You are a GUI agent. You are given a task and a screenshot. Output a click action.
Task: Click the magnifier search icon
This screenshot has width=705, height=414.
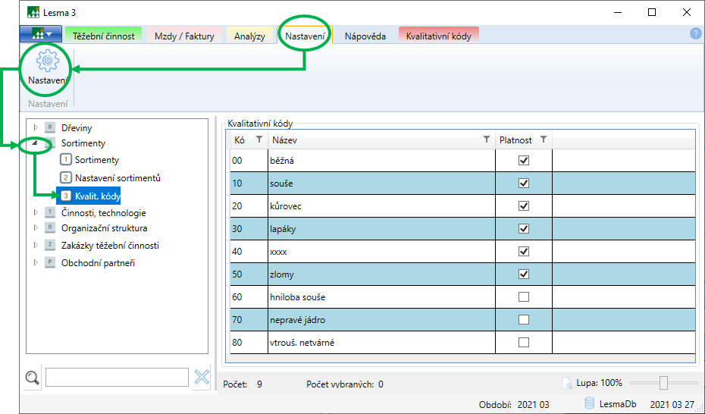(x=33, y=378)
